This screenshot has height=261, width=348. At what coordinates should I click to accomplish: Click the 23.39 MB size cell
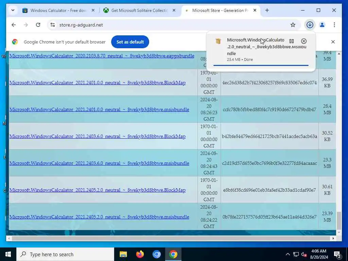point(327,216)
